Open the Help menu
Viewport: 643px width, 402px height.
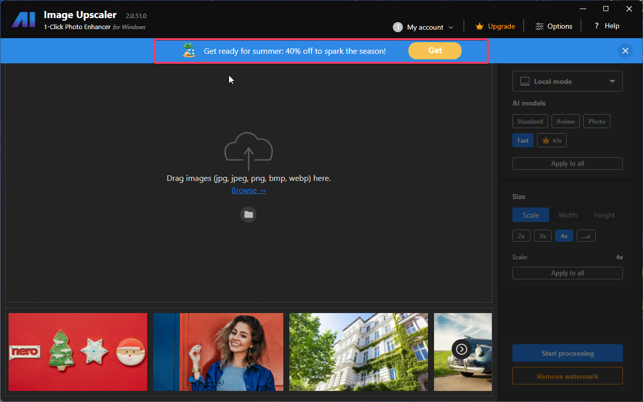(x=607, y=26)
